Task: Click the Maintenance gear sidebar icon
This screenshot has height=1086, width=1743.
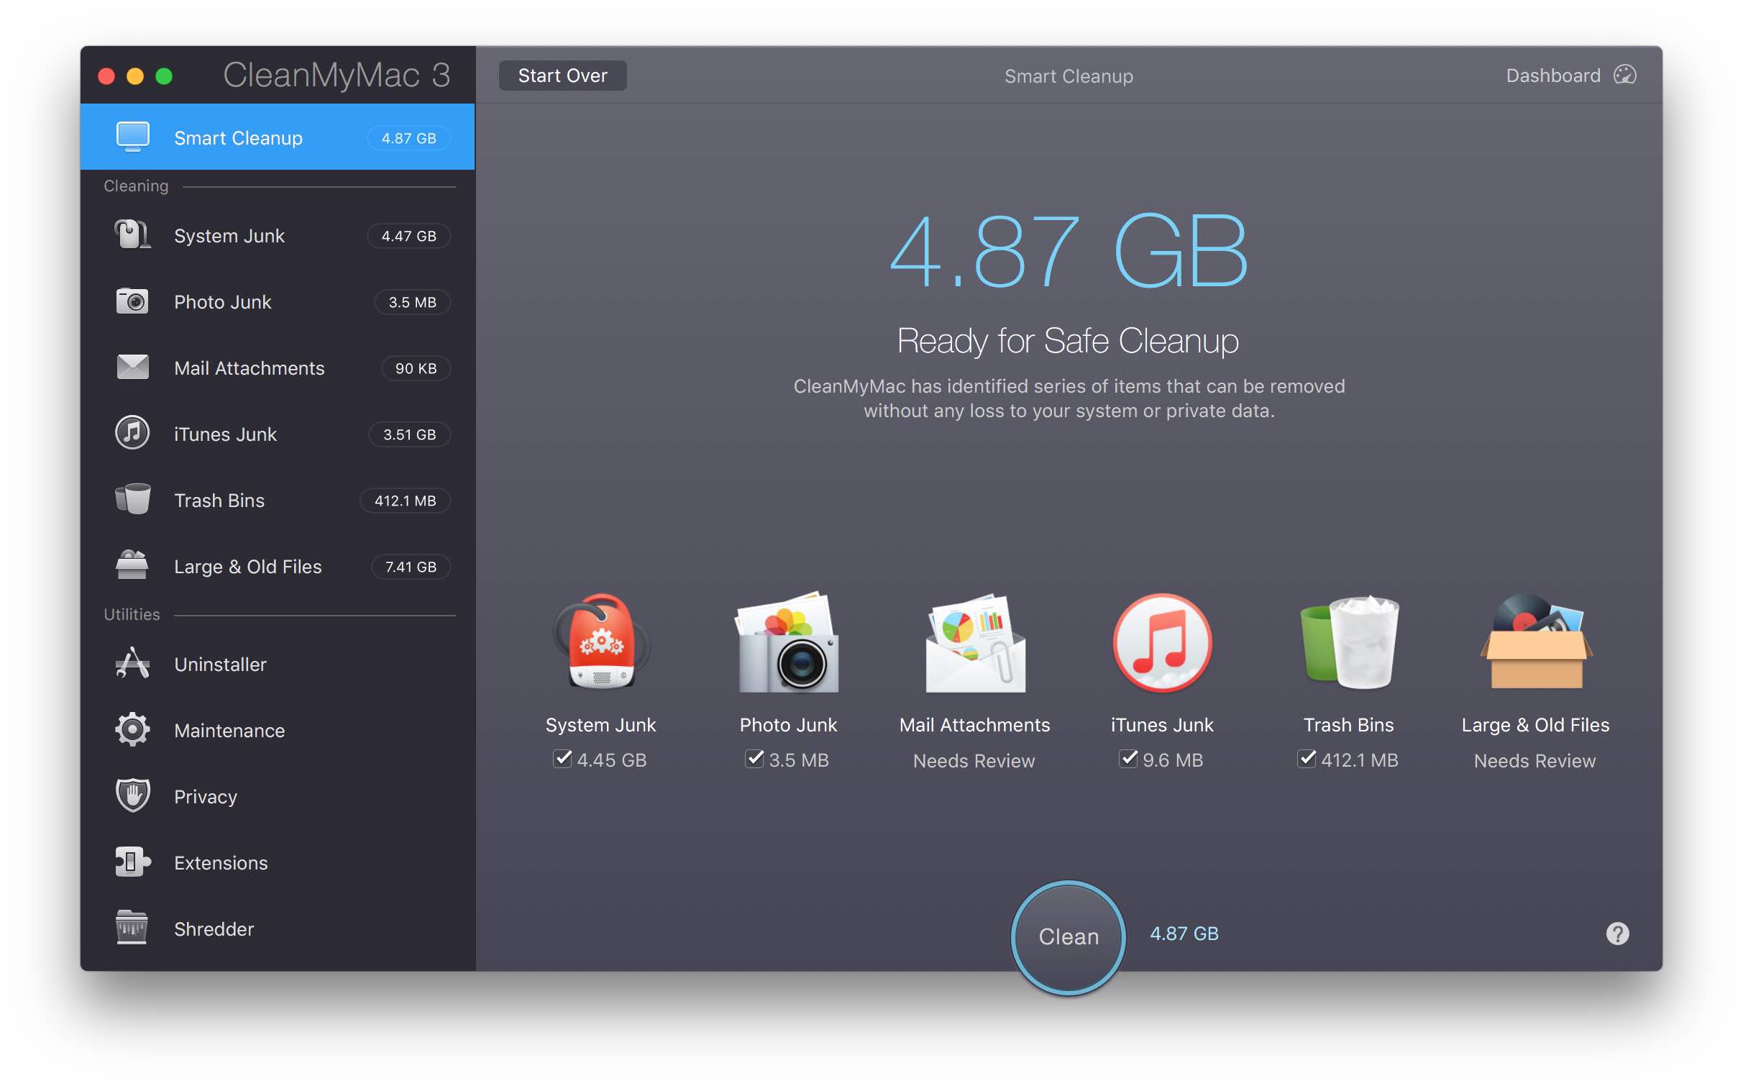Action: 132,729
